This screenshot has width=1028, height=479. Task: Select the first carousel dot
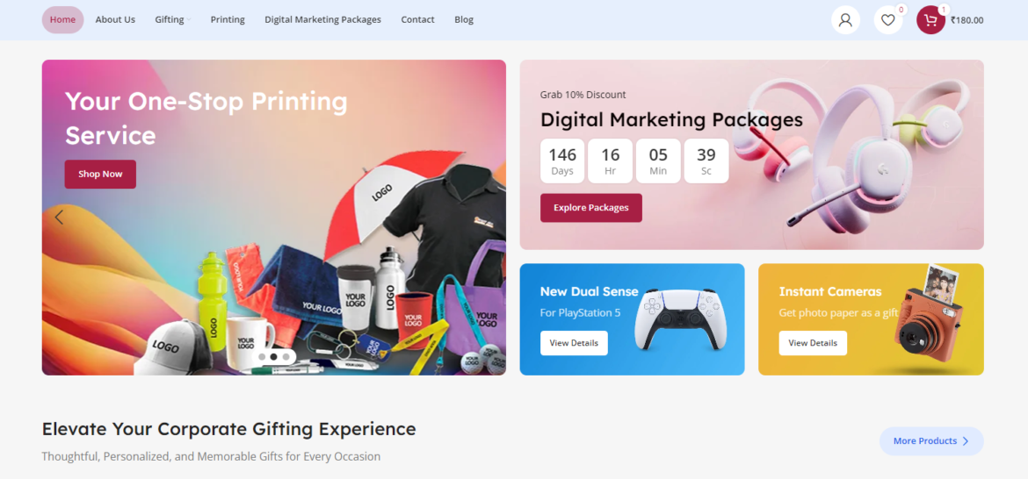coord(262,357)
